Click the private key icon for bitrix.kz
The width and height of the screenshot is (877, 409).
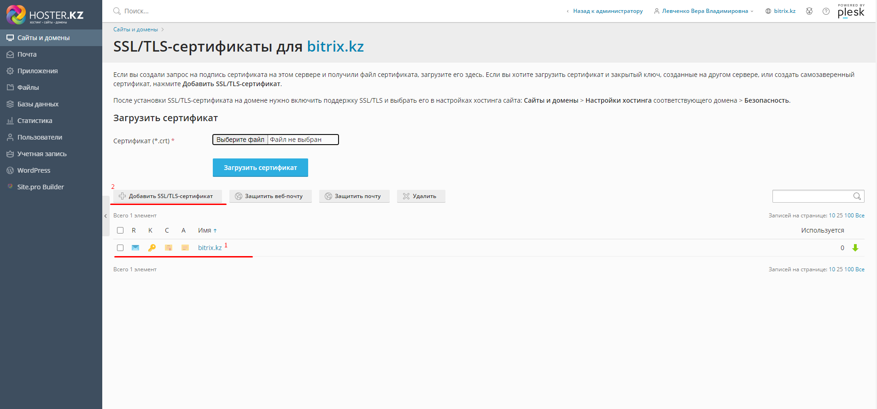(x=152, y=248)
